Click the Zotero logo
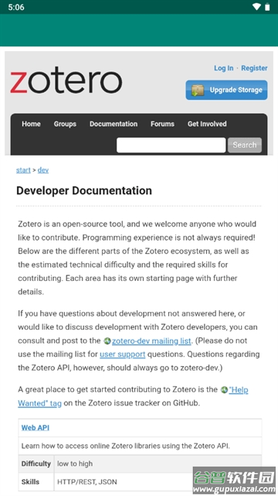This screenshot has width=278, height=496. pos(66,80)
